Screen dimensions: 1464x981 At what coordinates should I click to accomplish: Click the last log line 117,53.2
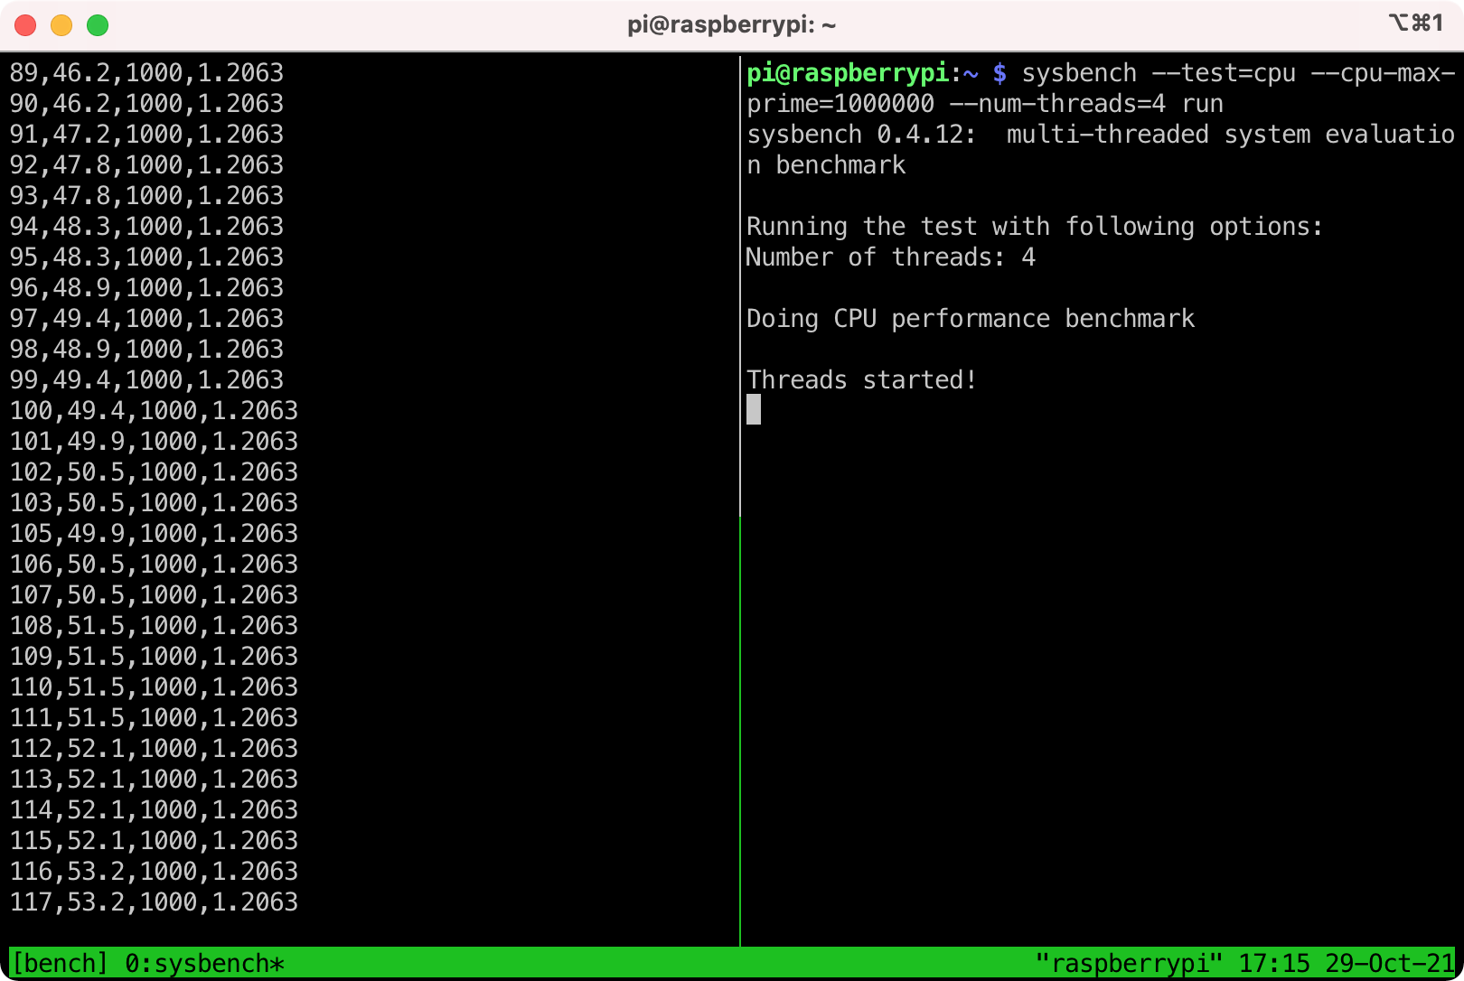154,902
